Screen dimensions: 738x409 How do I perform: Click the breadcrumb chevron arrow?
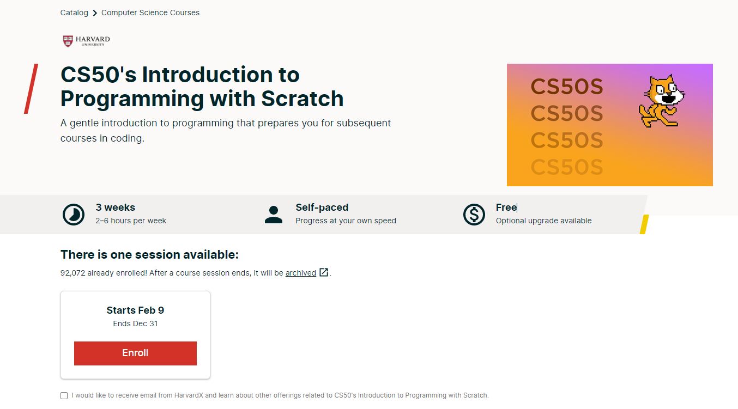coord(95,13)
